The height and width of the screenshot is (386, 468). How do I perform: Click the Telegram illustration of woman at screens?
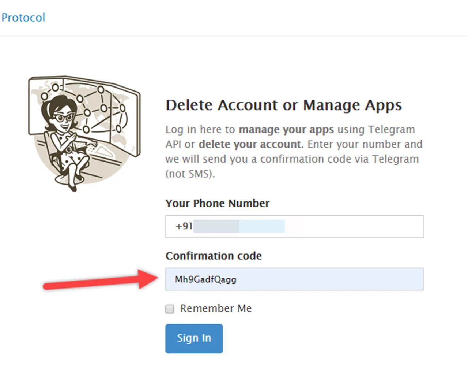pyautogui.click(x=84, y=133)
